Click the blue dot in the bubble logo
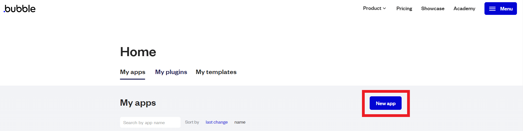This screenshot has width=523, height=131. coord(4,12)
